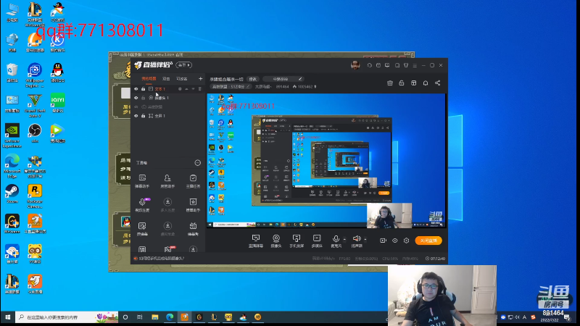
Task: Click Windows taskbar search box
Action: pyautogui.click(x=67, y=317)
